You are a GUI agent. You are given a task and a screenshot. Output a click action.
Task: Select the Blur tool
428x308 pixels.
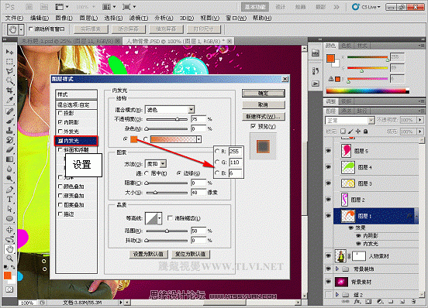click(10, 169)
